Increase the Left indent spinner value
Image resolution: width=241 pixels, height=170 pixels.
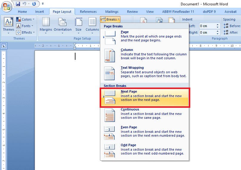[217, 25]
